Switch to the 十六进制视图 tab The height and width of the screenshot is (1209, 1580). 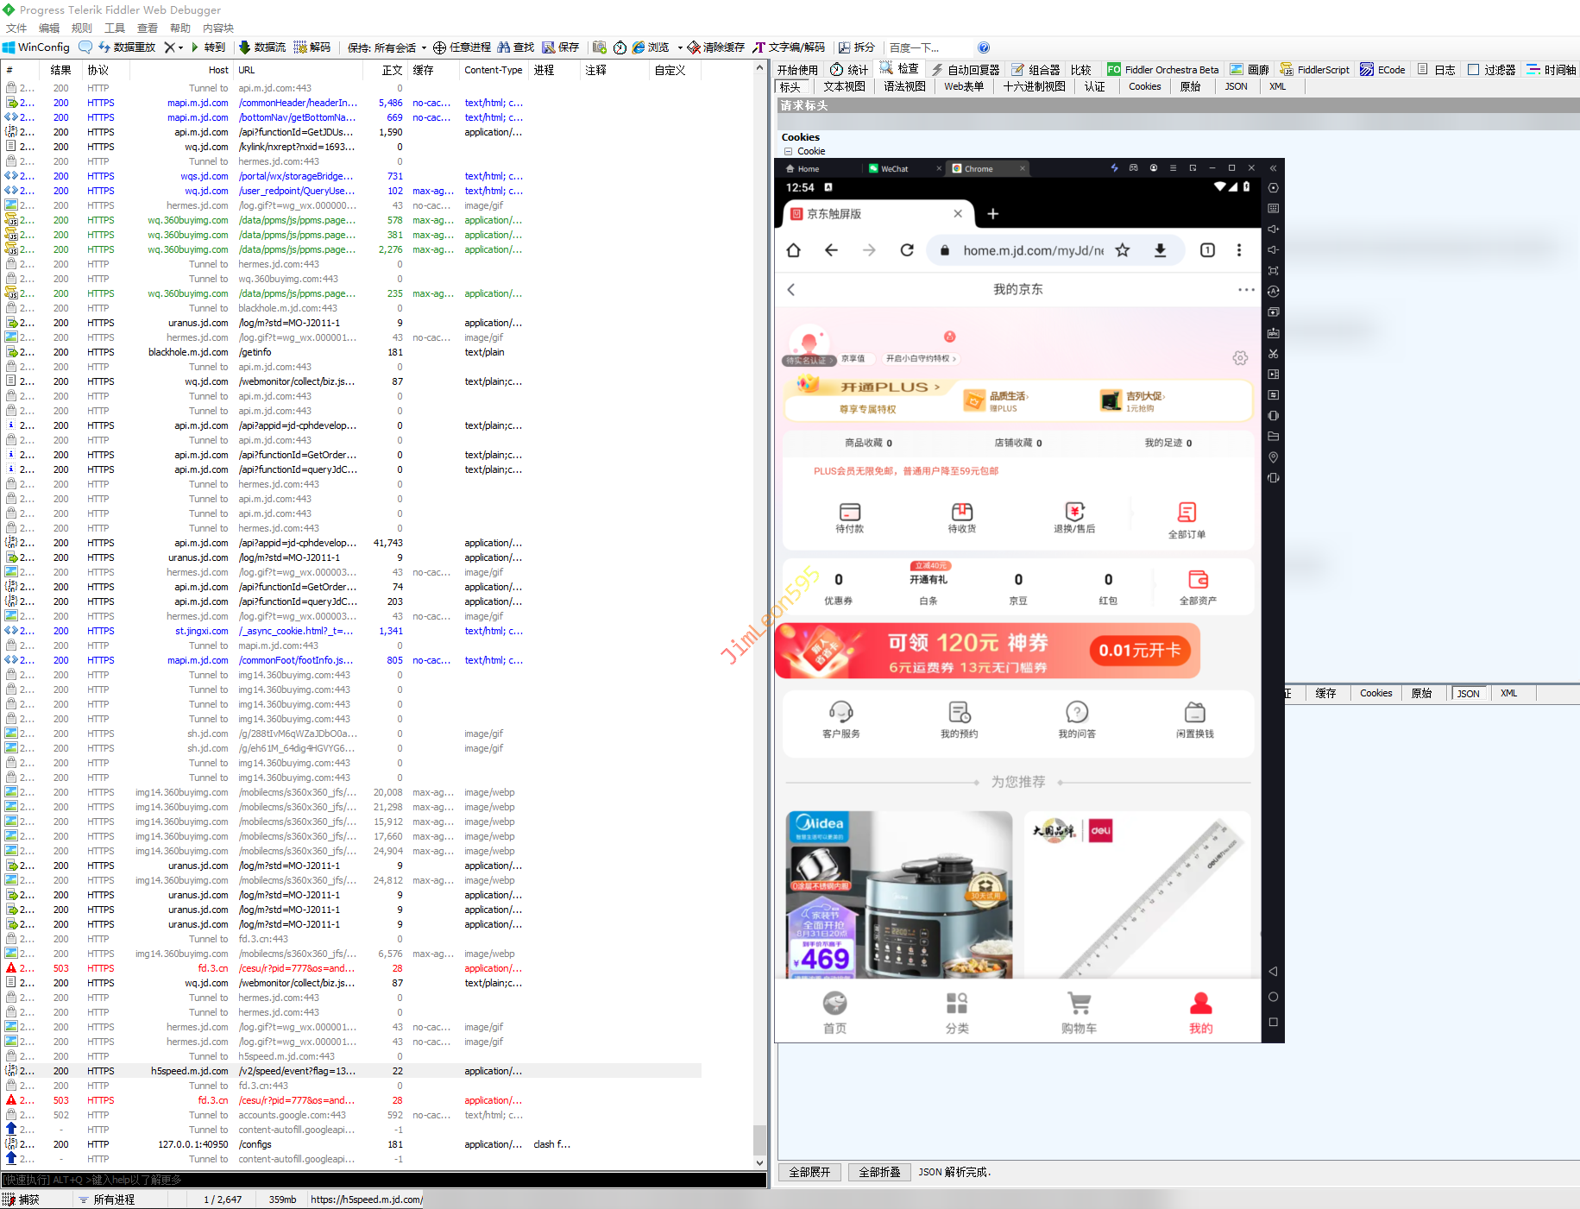pos(1034,86)
